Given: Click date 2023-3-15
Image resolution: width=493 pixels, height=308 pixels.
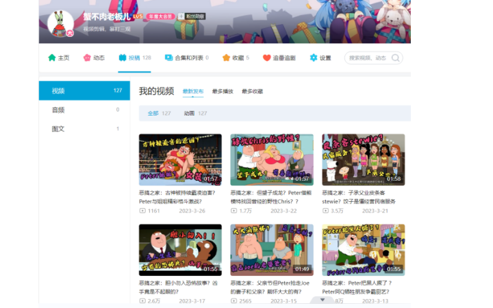Looking at the screenshot, I should (x=283, y=301).
